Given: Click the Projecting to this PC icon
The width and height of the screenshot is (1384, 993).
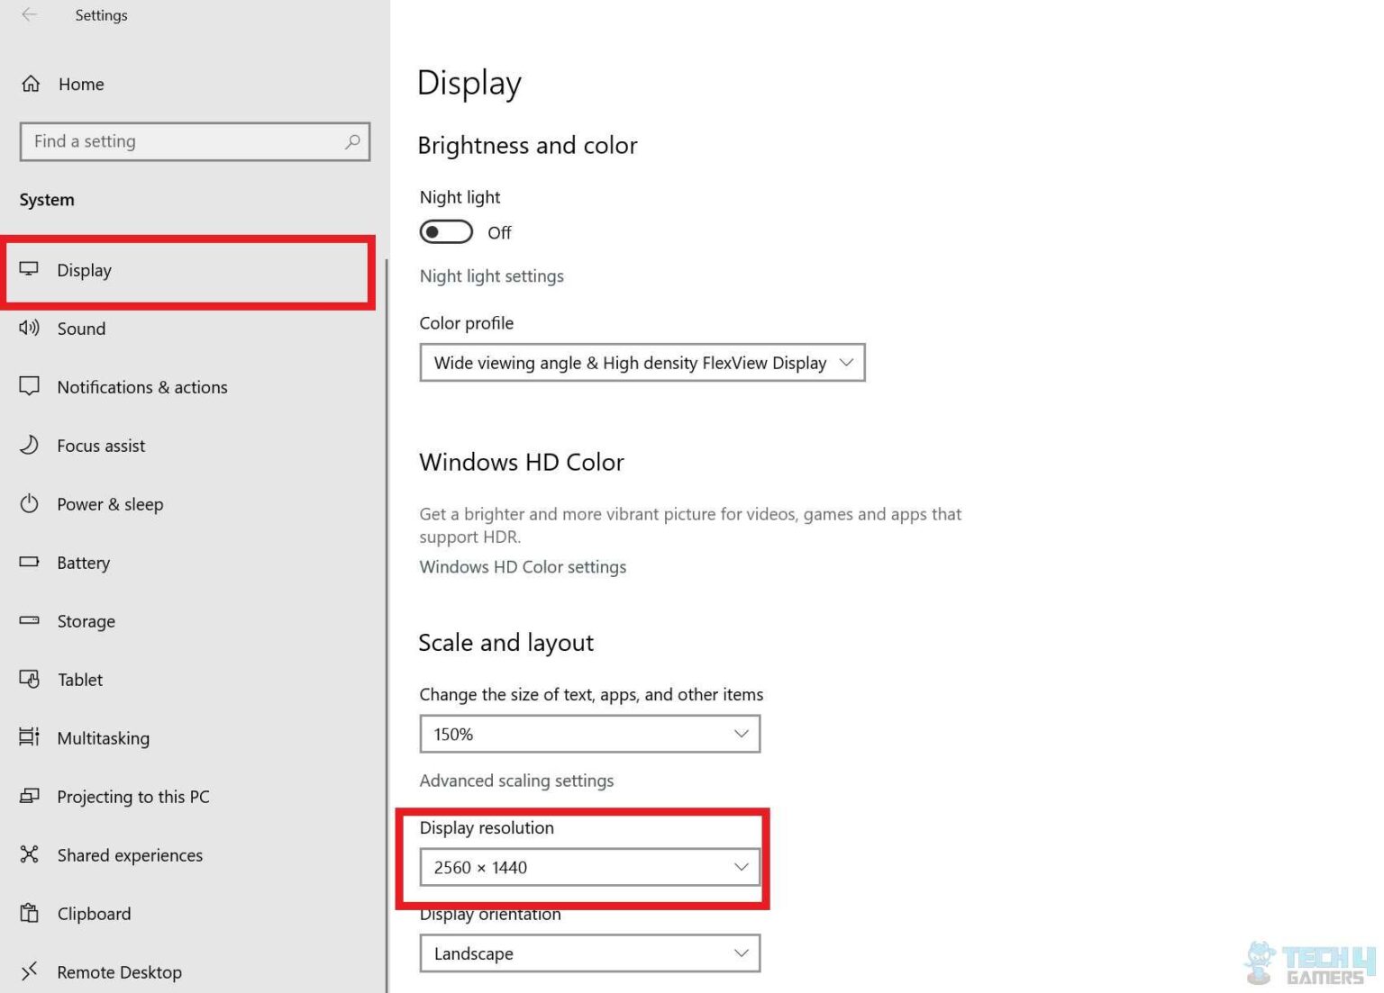Looking at the screenshot, I should 29,796.
